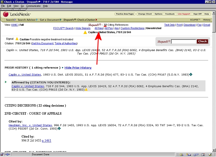Click the green arrow beside Affirmed by
The image size is (216, 157).
(x=6, y=82)
